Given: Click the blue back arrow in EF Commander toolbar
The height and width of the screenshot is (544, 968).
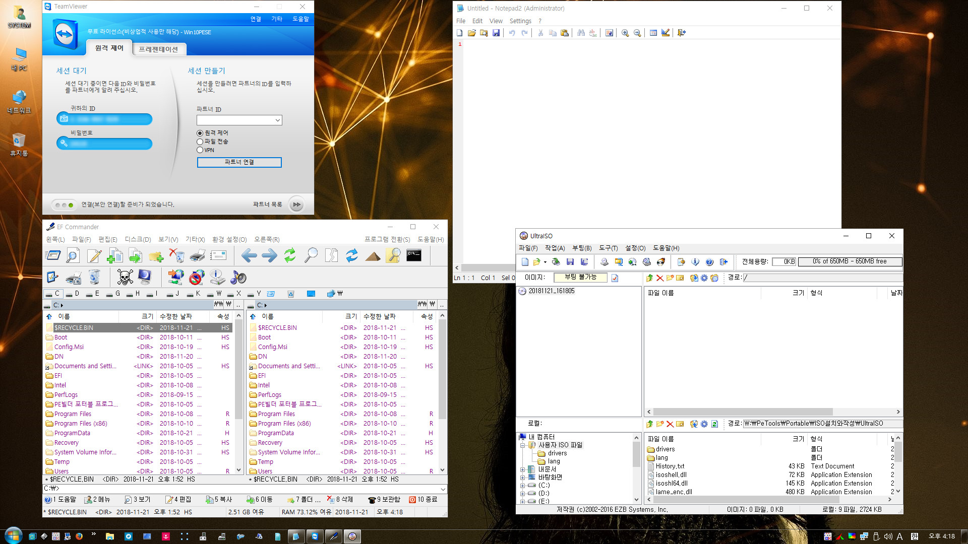Looking at the screenshot, I should coord(249,256).
